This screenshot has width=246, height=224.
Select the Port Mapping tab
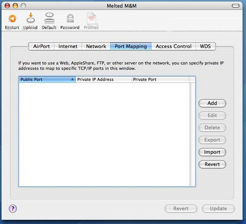131,46
